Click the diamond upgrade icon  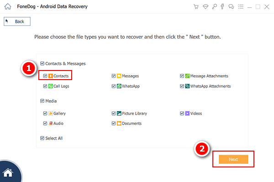[205, 7]
